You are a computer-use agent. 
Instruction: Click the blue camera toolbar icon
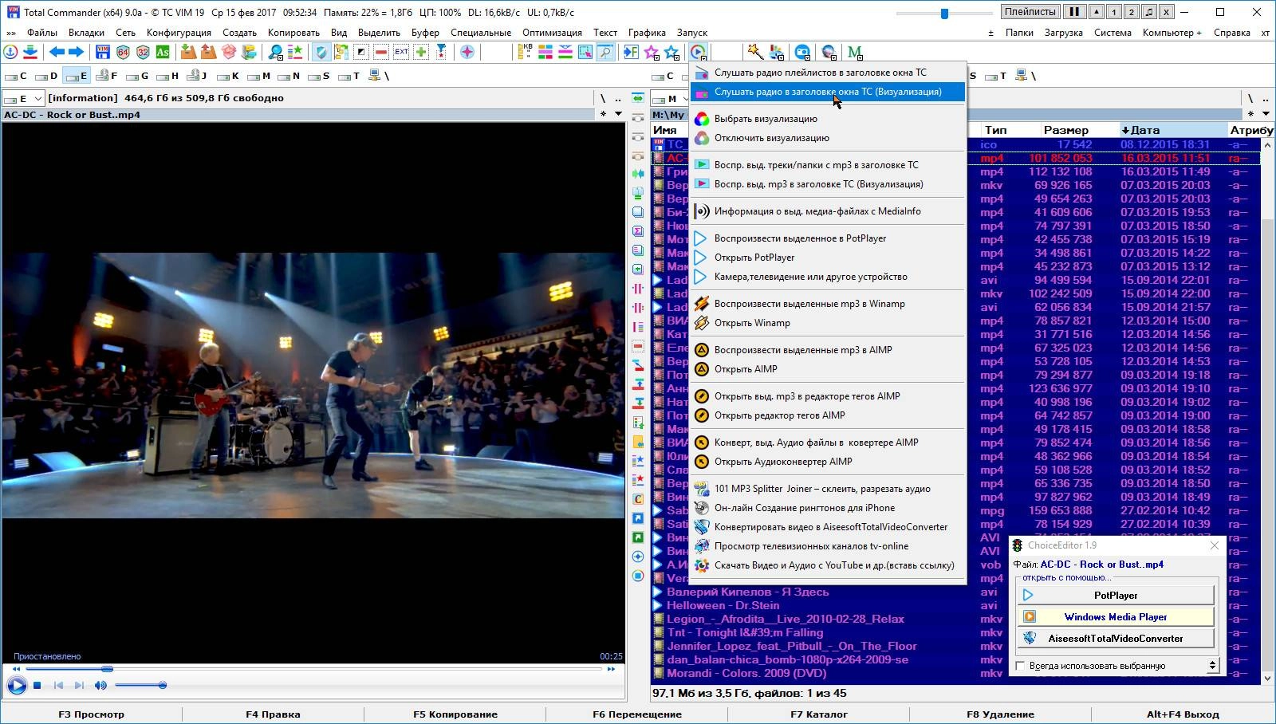[x=802, y=52]
